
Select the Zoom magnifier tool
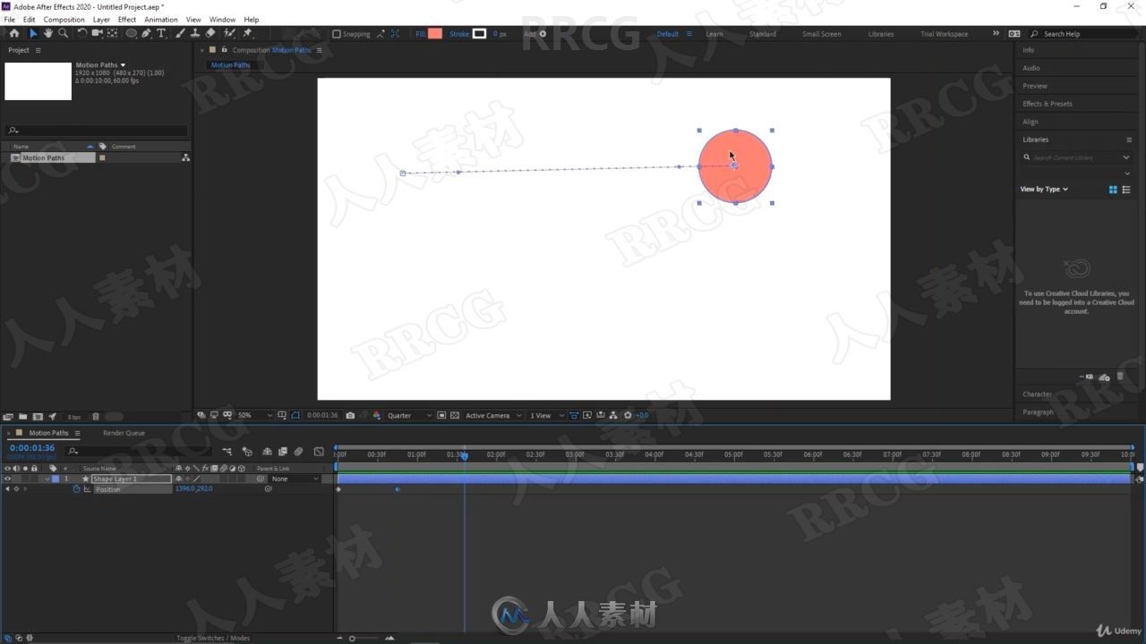63,33
